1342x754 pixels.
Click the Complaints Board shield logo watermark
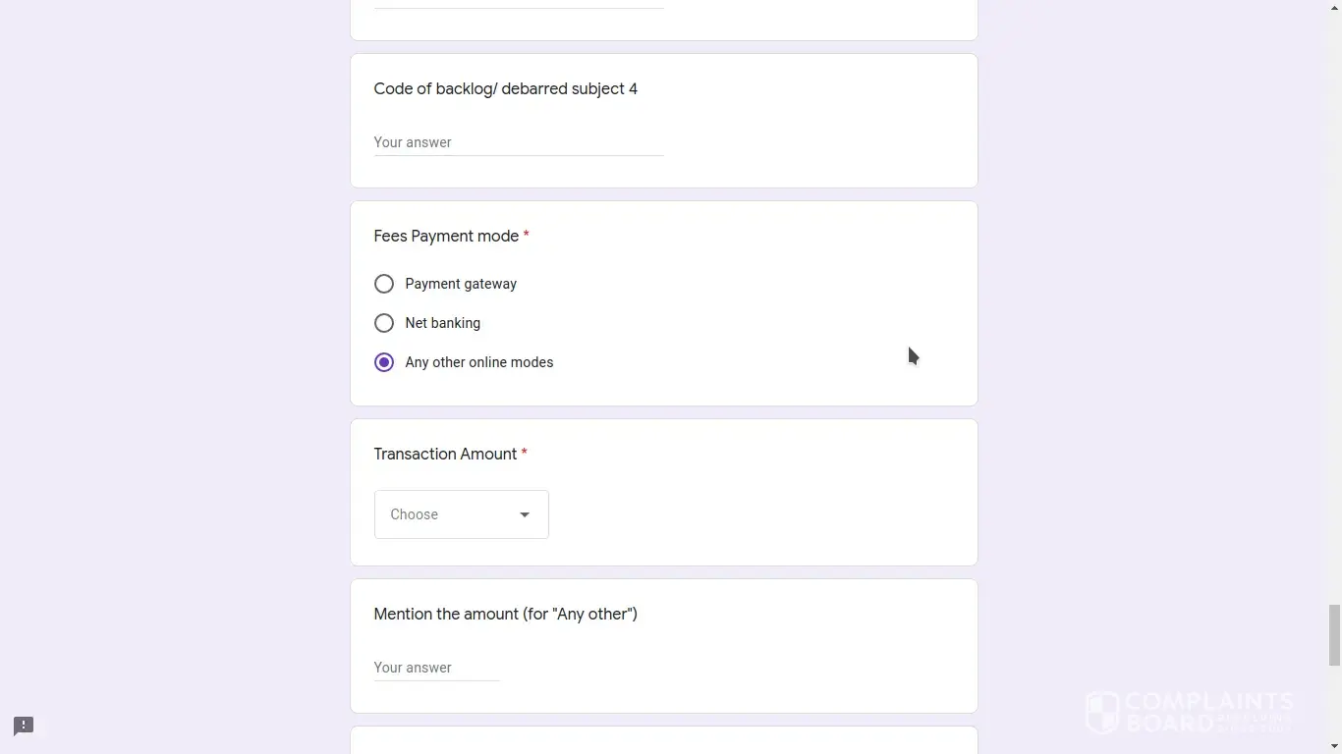(x=1102, y=712)
